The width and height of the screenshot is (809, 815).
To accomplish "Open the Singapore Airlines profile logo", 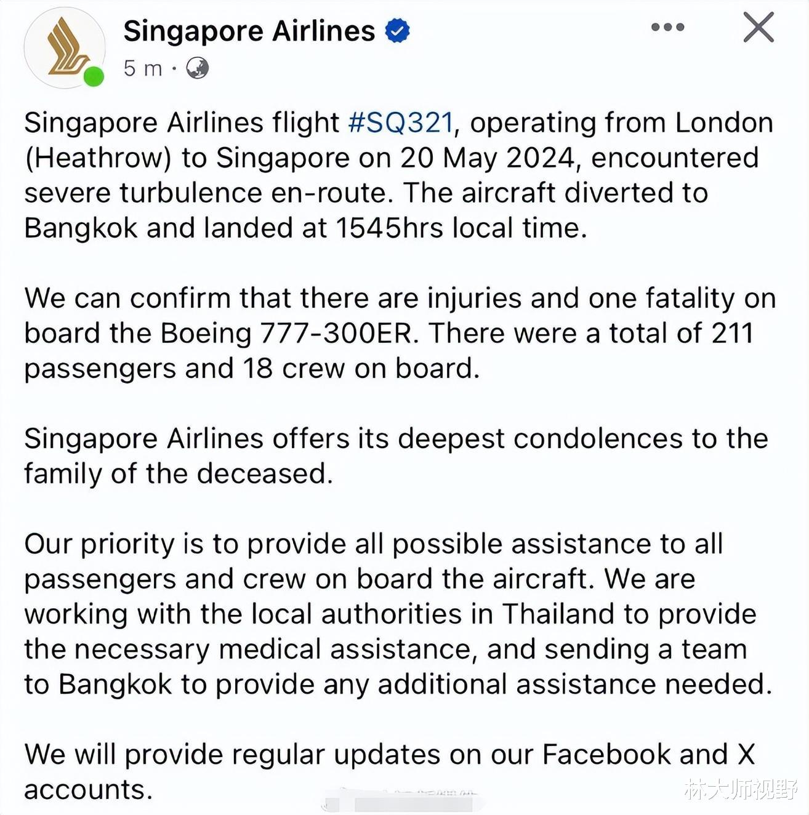I will [x=64, y=47].
